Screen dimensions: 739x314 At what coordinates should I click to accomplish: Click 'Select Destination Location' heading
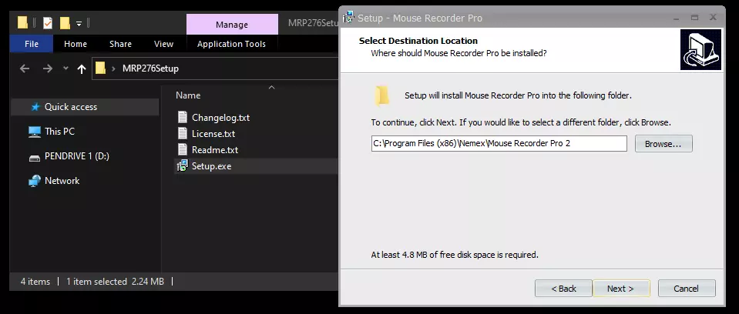coord(418,41)
